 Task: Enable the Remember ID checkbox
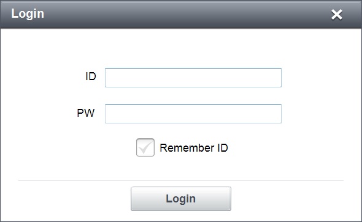pyautogui.click(x=145, y=147)
